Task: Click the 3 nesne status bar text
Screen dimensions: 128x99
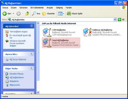Action: [5, 96]
